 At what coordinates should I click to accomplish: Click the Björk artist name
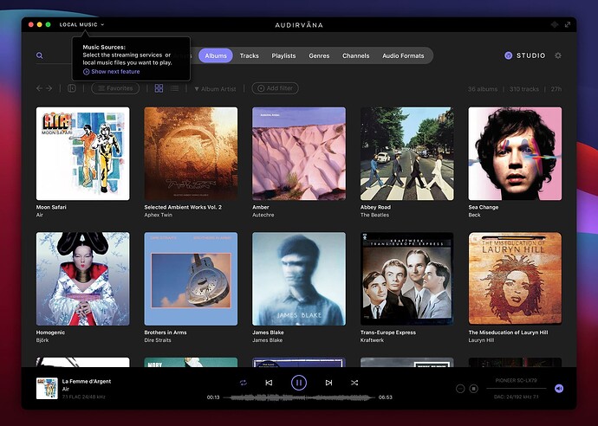coord(42,340)
